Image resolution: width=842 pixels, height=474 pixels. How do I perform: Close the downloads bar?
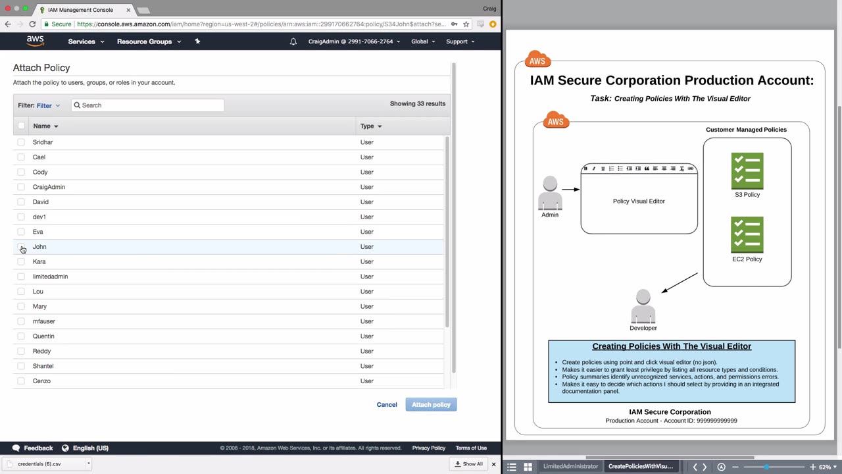(x=493, y=464)
